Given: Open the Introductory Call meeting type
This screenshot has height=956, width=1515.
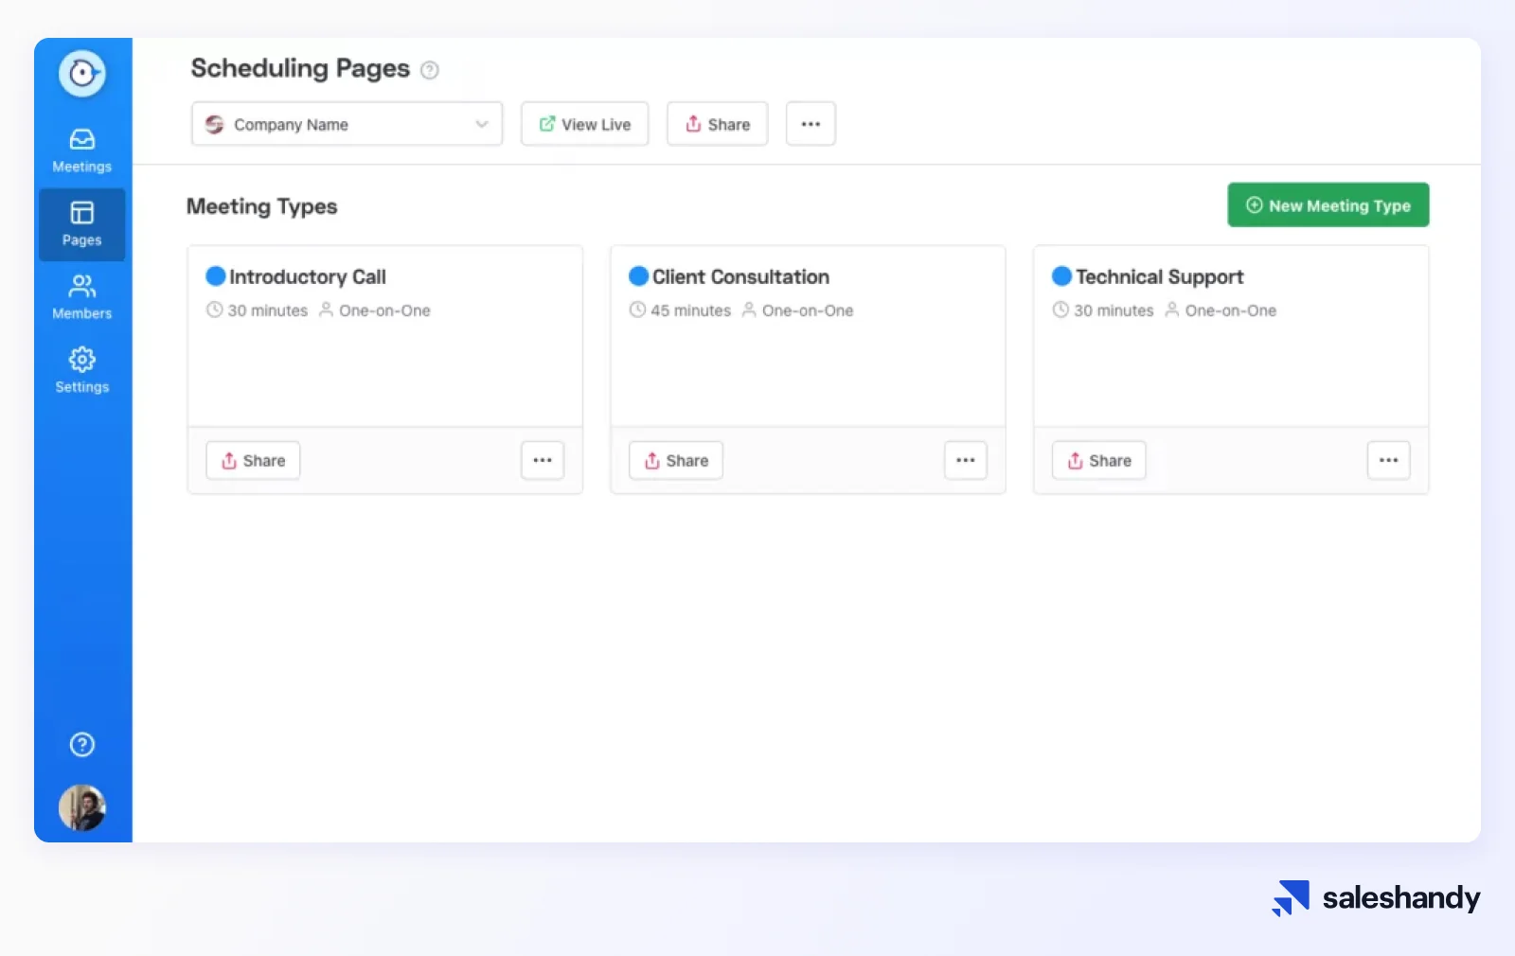Looking at the screenshot, I should pyautogui.click(x=308, y=277).
